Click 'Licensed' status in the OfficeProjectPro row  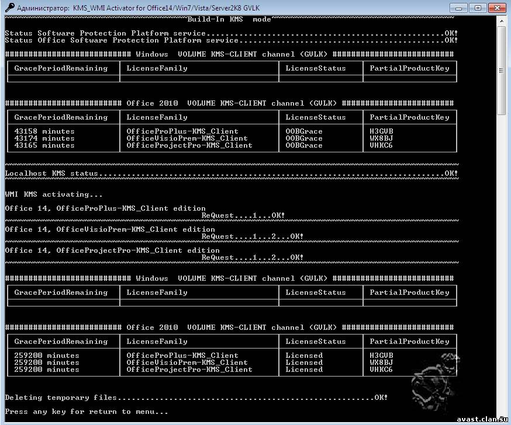(x=304, y=370)
